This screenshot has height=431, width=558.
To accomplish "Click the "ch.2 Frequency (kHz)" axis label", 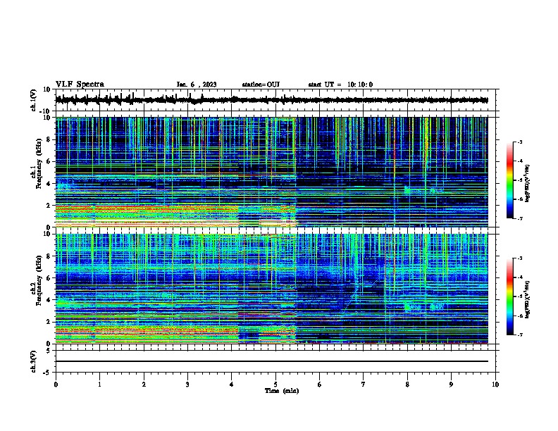I will [36, 282].
